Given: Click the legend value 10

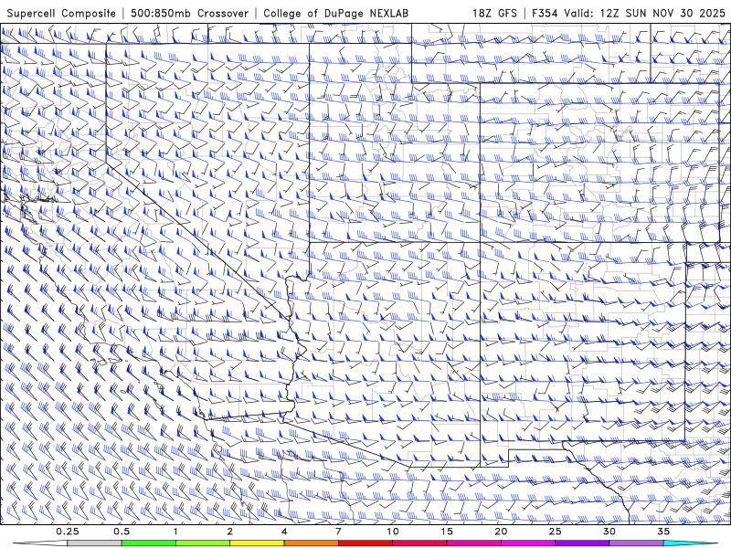Looking at the screenshot, I should [x=393, y=532].
